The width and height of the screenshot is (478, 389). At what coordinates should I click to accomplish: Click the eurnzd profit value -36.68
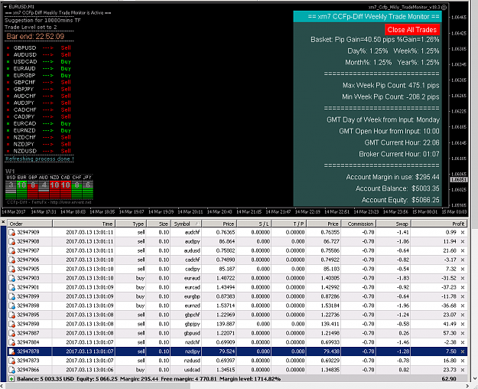point(449,306)
